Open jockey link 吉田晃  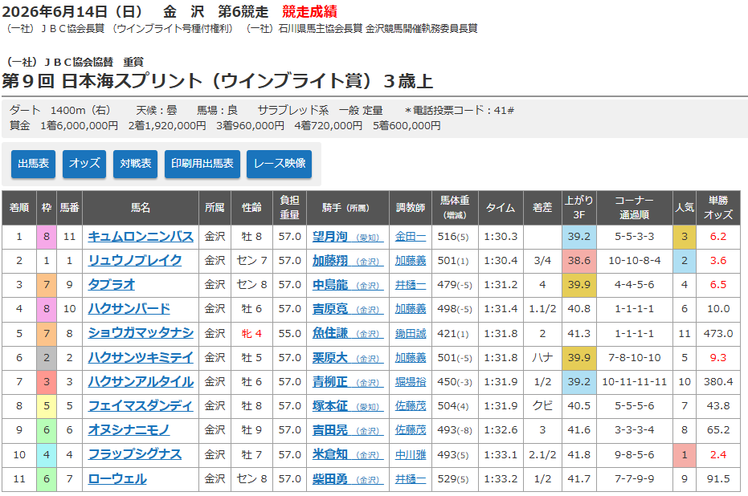click(x=348, y=430)
